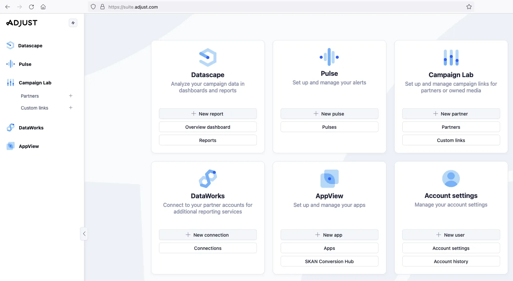Click the New partner button
This screenshot has width=513, height=281.
point(451,114)
